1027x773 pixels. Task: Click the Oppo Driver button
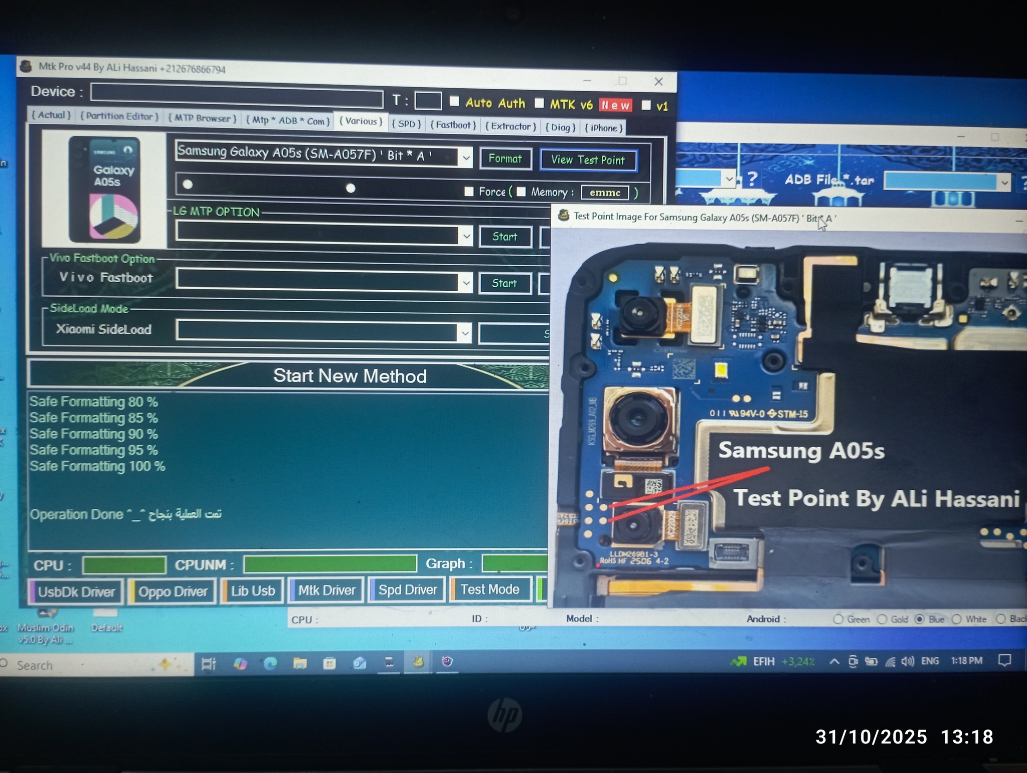click(173, 592)
